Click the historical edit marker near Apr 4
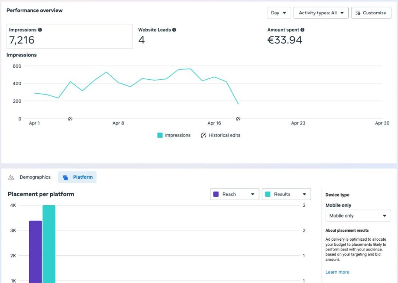 point(70,119)
